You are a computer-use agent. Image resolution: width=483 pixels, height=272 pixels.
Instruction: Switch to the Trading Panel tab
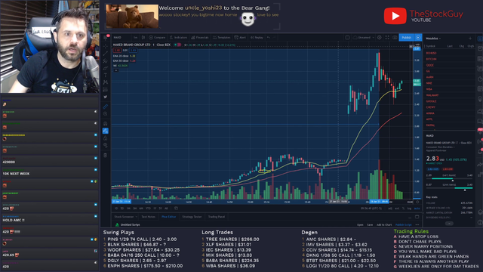coord(217,217)
